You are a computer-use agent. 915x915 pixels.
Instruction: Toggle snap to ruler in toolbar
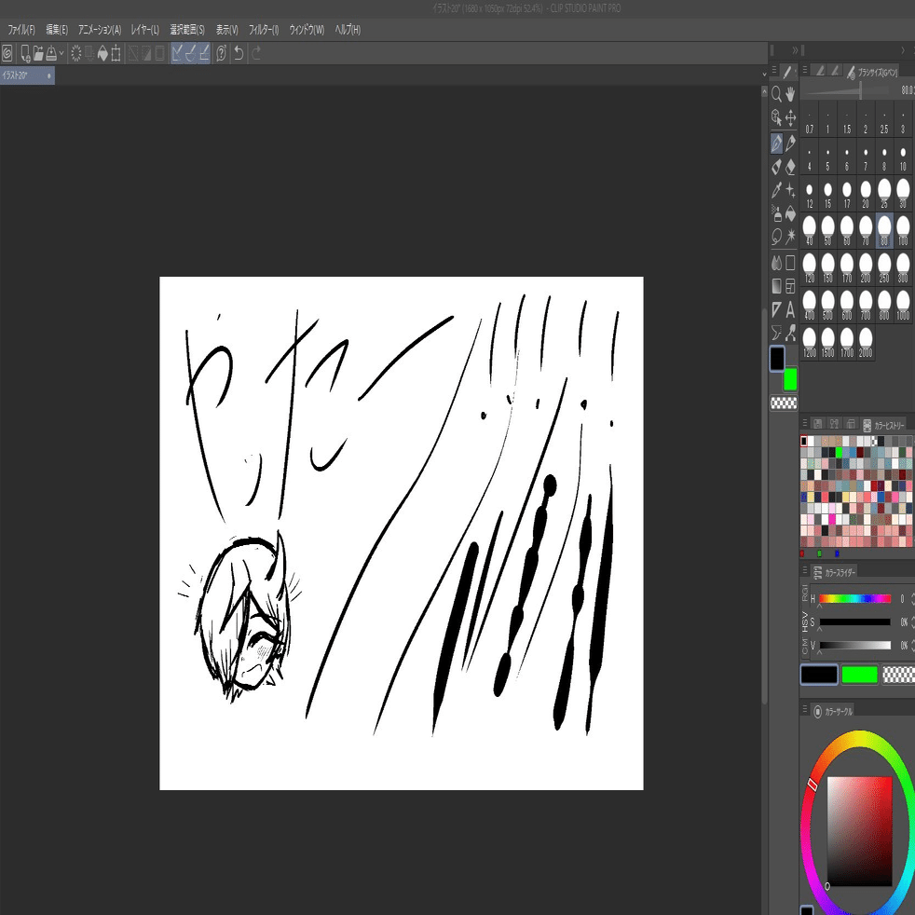177,54
